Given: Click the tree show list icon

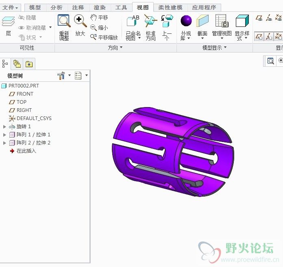Looking at the screenshot, I should click(x=78, y=76).
